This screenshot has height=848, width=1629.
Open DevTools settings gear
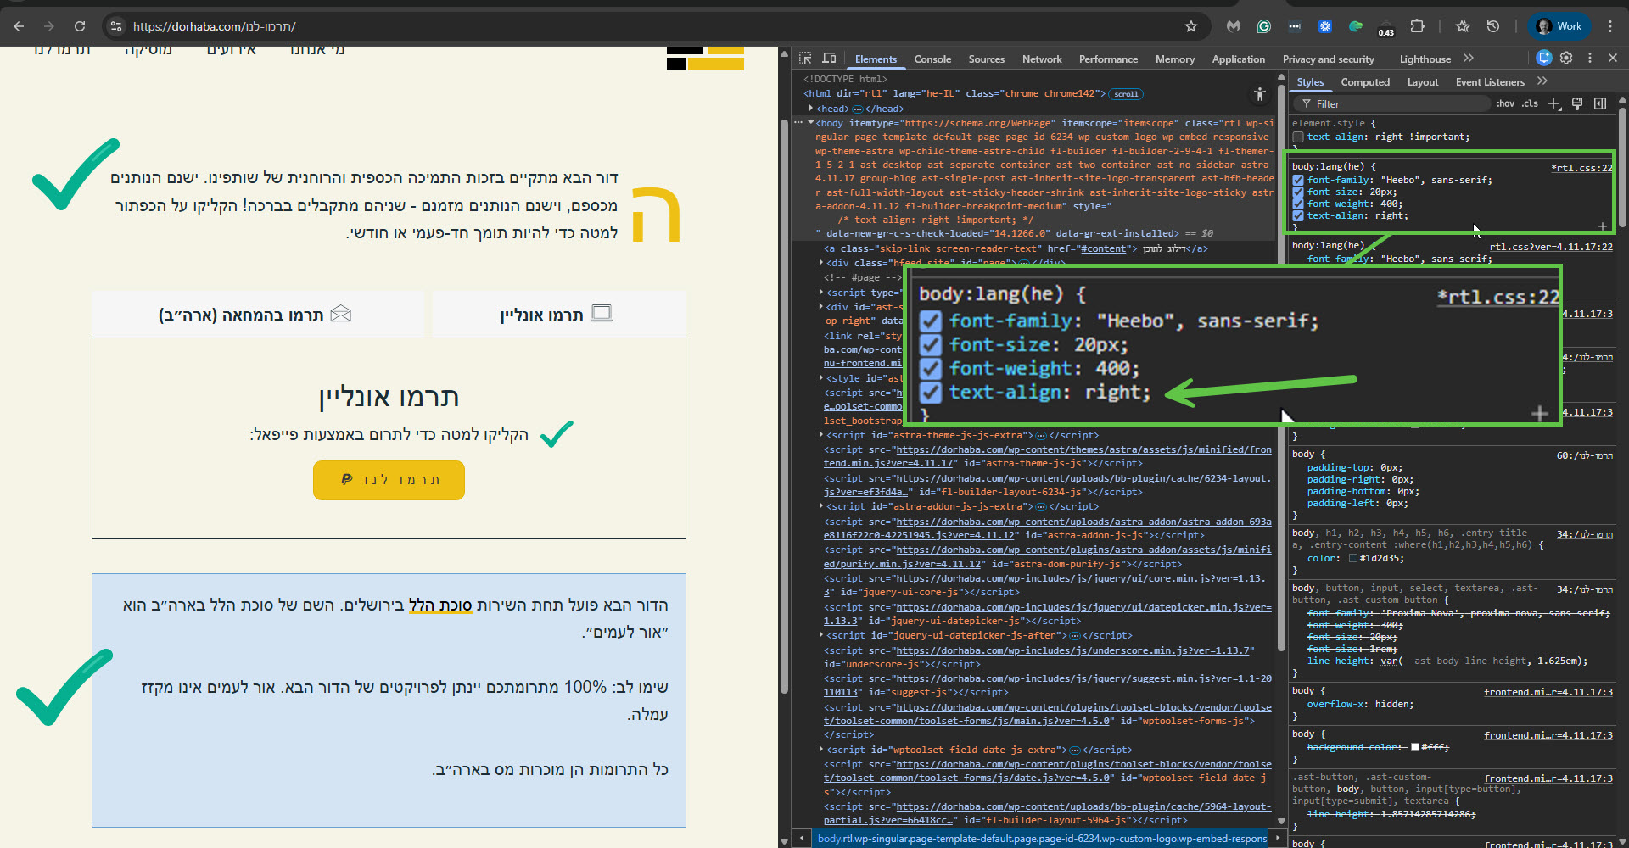1566,58
